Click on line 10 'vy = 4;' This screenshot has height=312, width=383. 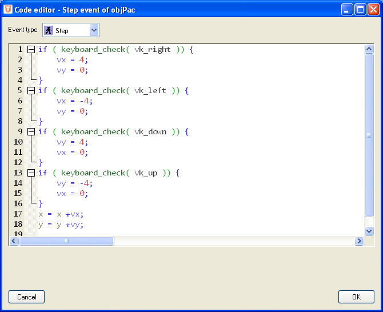point(72,142)
